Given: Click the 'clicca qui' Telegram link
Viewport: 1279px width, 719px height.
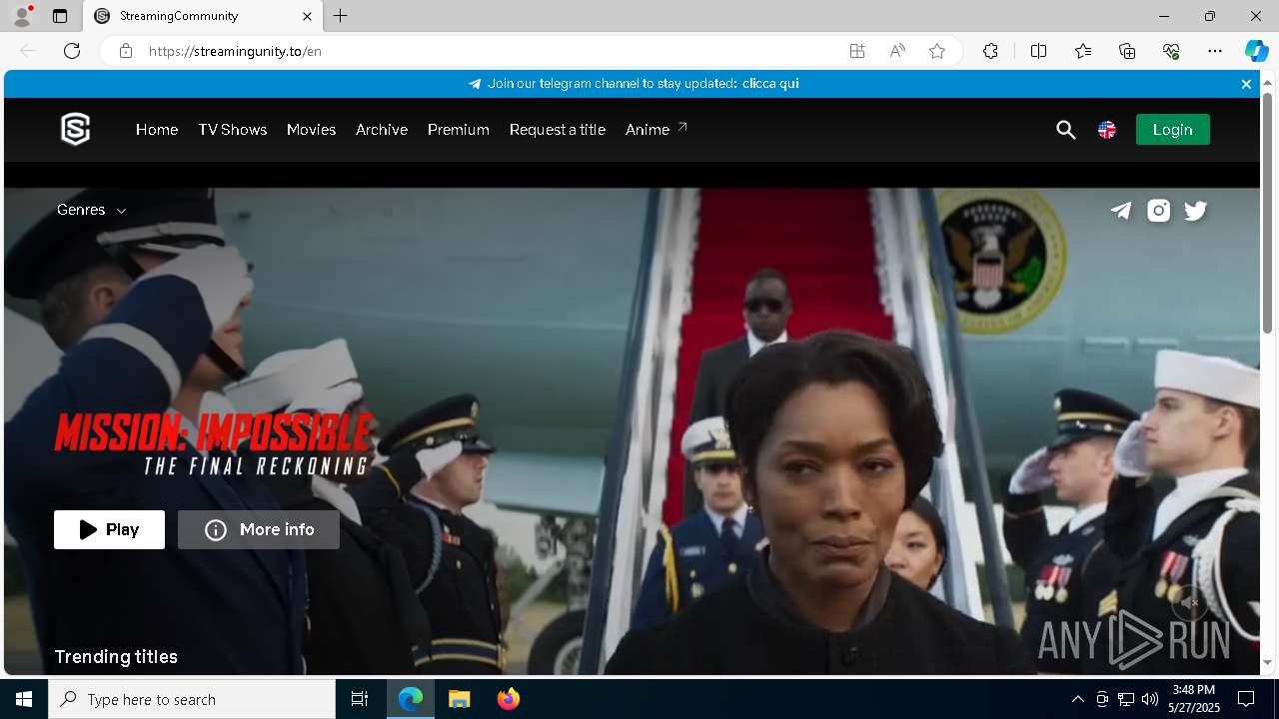Looking at the screenshot, I should [770, 84].
